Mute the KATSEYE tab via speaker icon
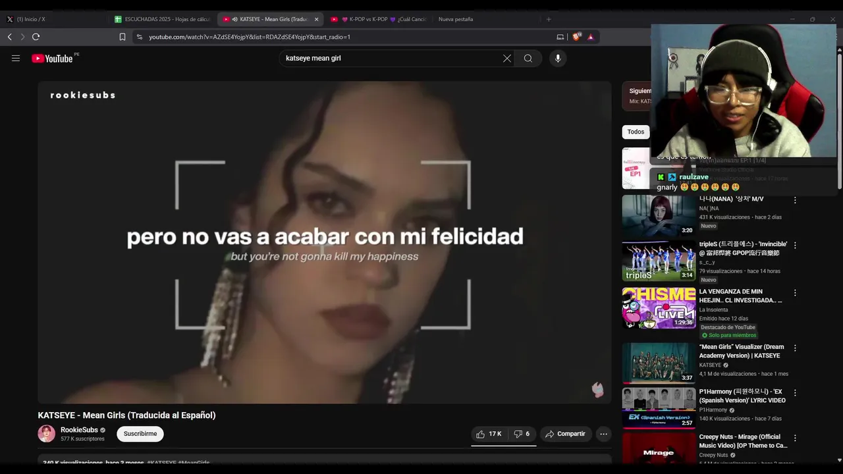The width and height of the screenshot is (843, 474). (235, 19)
